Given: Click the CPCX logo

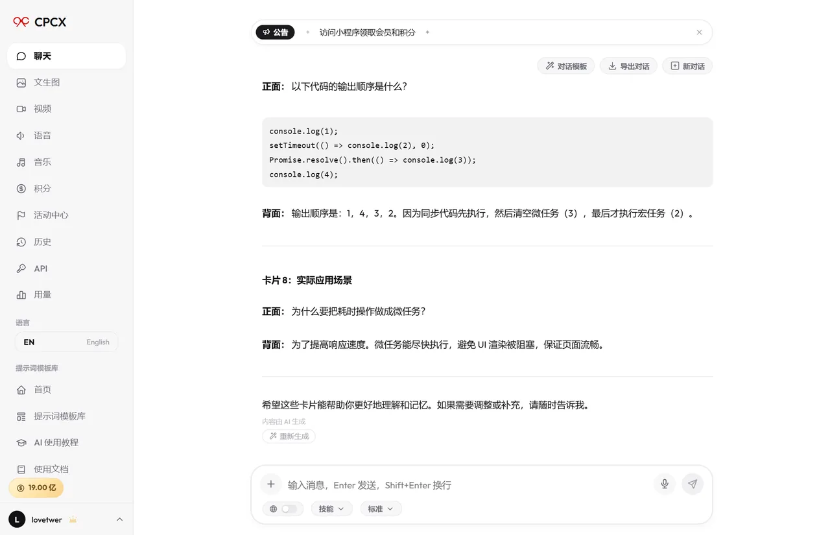Looking at the screenshot, I should point(40,22).
